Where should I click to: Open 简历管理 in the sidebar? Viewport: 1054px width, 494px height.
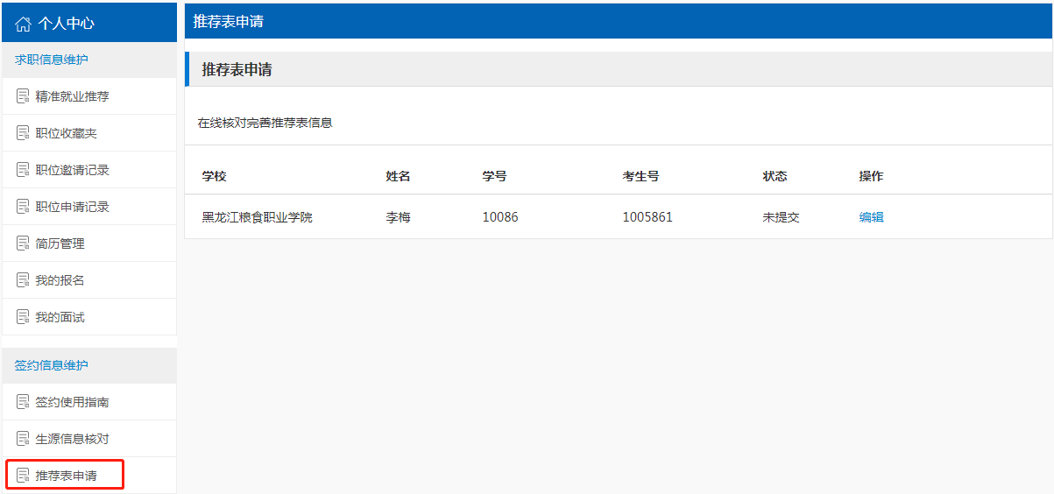click(x=60, y=243)
